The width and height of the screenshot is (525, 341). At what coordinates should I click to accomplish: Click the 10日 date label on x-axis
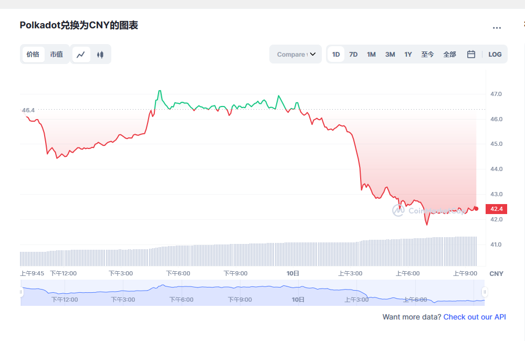(x=292, y=273)
